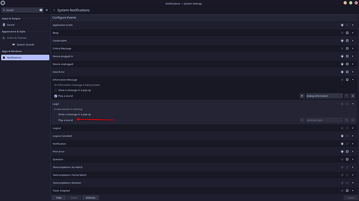The width and height of the screenshot is (359, 201).
Task: Click the Critical Message sound indicator icon
Action: 348,49
